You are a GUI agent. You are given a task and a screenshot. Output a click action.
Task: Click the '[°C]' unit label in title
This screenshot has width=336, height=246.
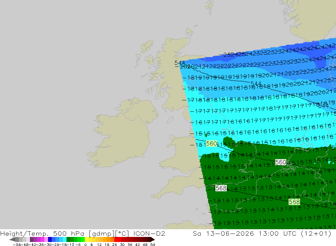122,233
